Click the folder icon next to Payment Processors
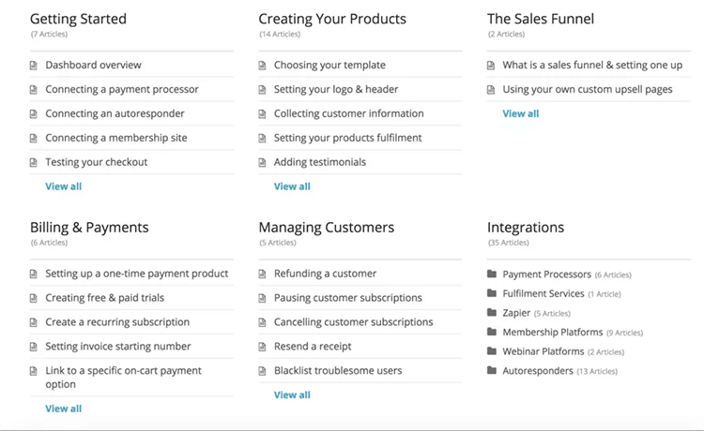This screenshot has width=704, height=431. [x=492, y=275]
